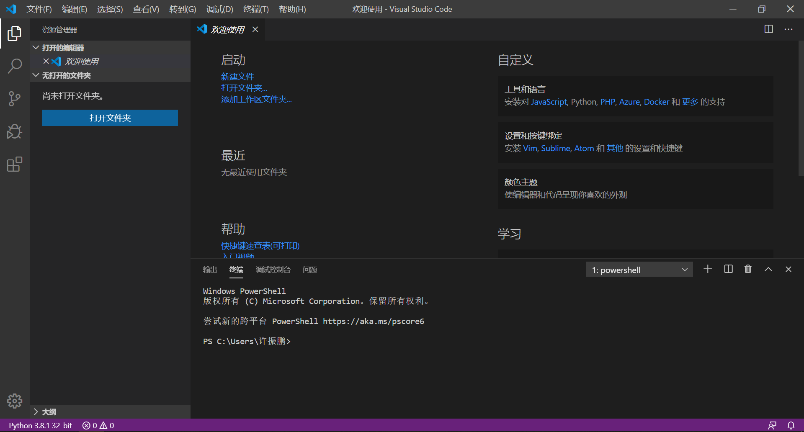Select the 欢迎使用 editor tab
Image resolution: width=804 pixels, height=432 pixels.
[x=227, y=29]
